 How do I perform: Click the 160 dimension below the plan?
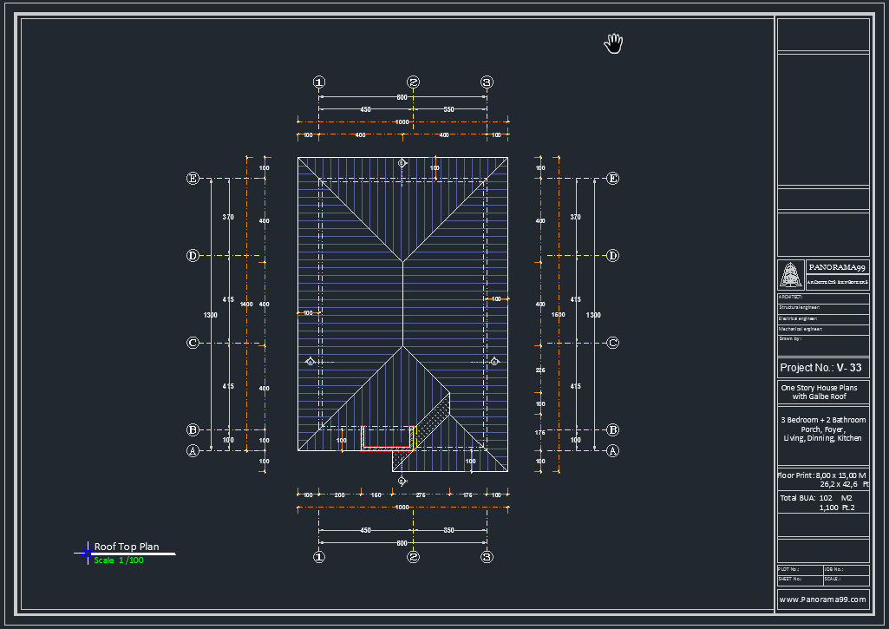point(376,495)
